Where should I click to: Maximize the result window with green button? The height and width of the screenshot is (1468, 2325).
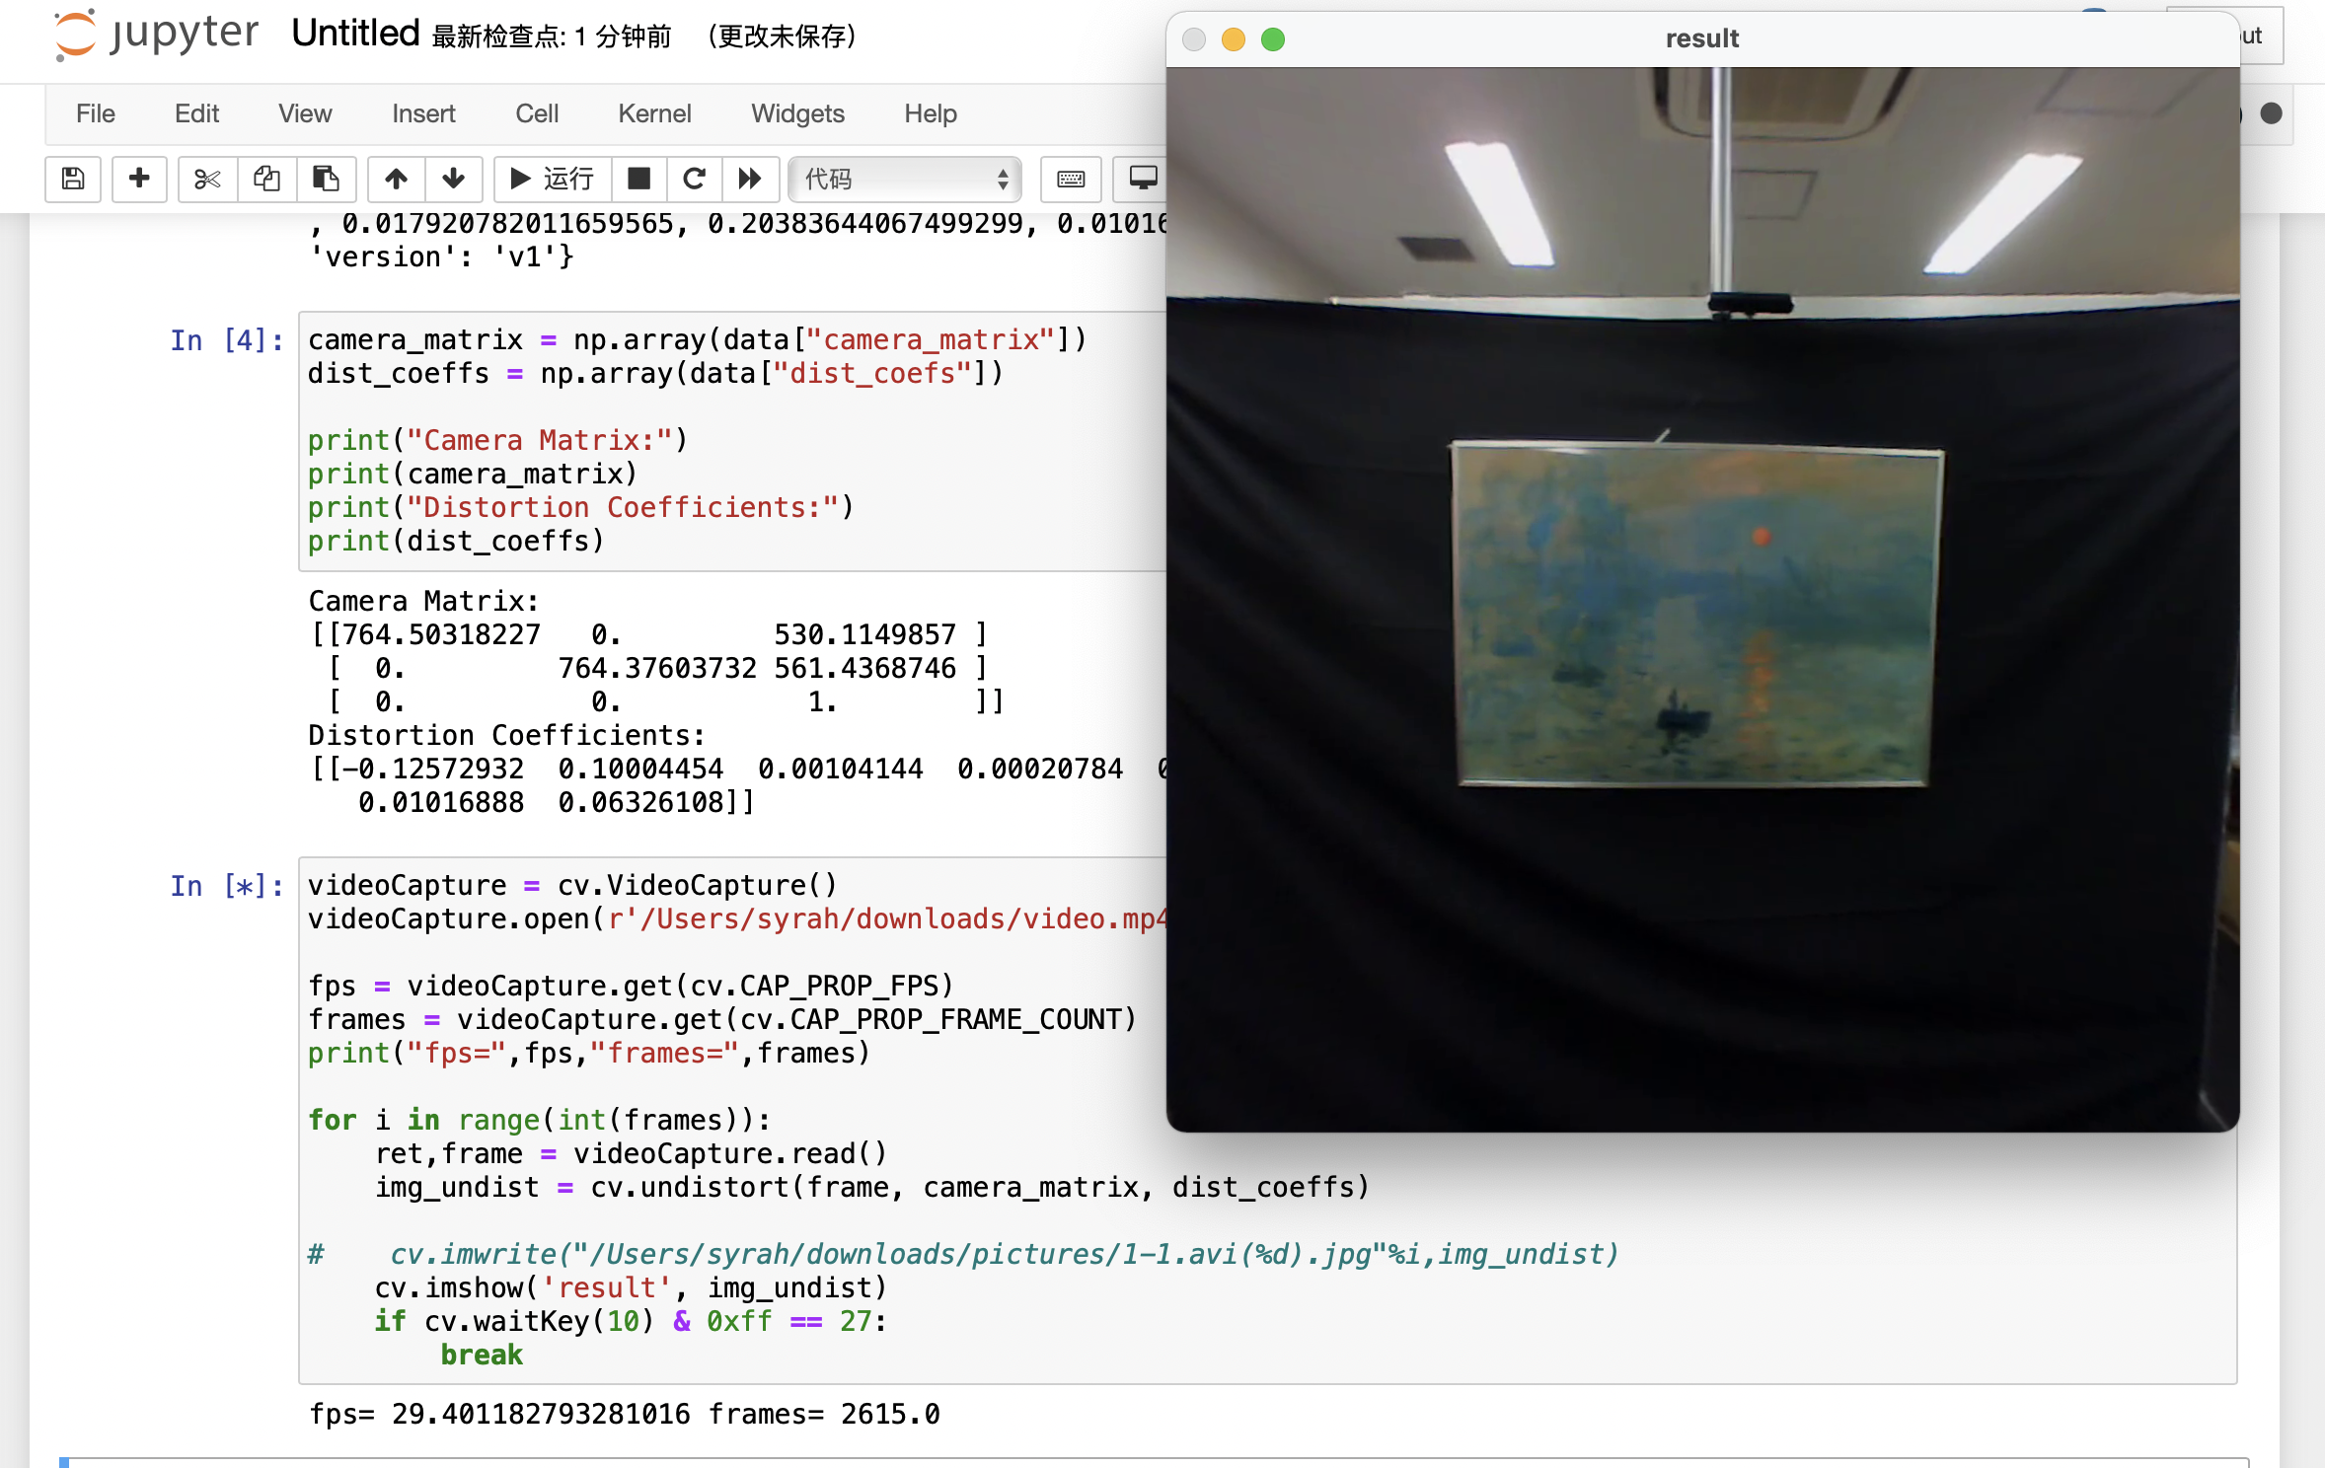pos(1273,39)
